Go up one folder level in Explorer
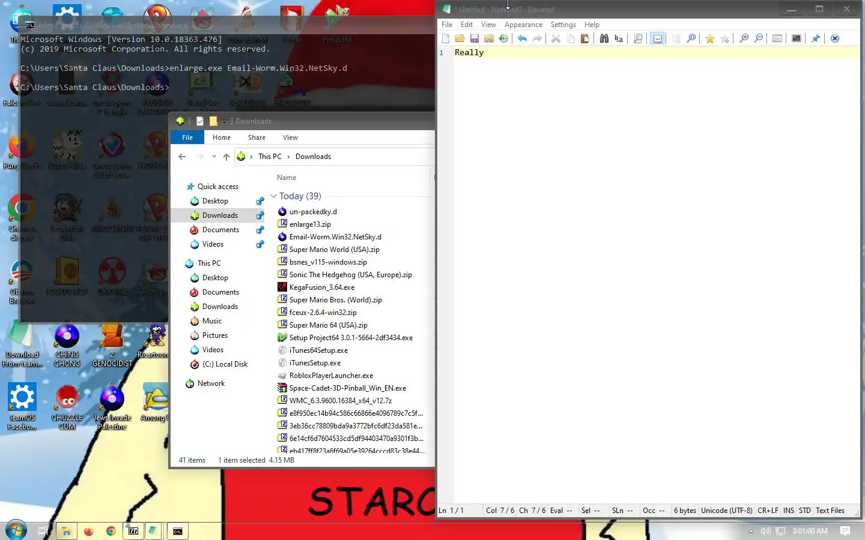This screenshot has height=540, width=865. click(226, 157)
